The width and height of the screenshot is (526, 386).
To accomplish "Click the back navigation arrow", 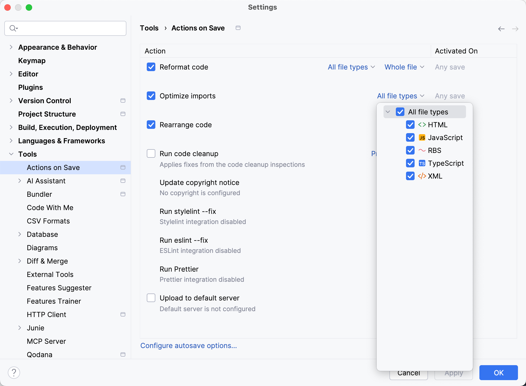I will click(501, 29).
